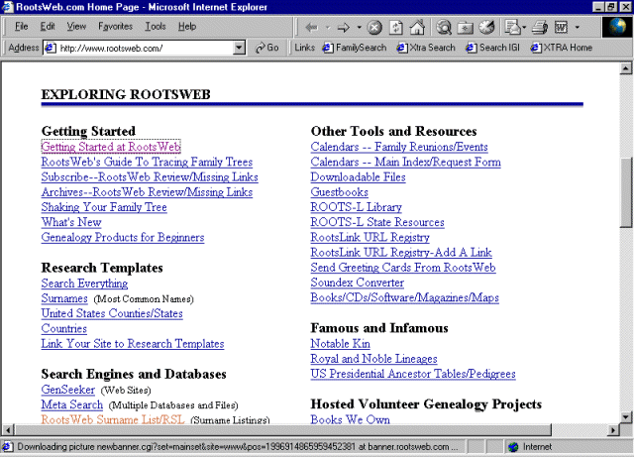Click the Go button
Viewport: 634px width, 457px height.
pyautogui.click(x=266, y=48)
